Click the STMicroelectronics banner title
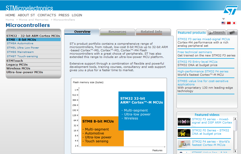The width and height of the screenshot is (241, 154). coord(29,8)
